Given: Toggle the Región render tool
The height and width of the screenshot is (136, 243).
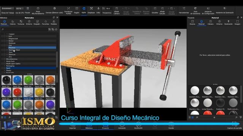Looking at the screenshot, I should [x=77, y=11].
